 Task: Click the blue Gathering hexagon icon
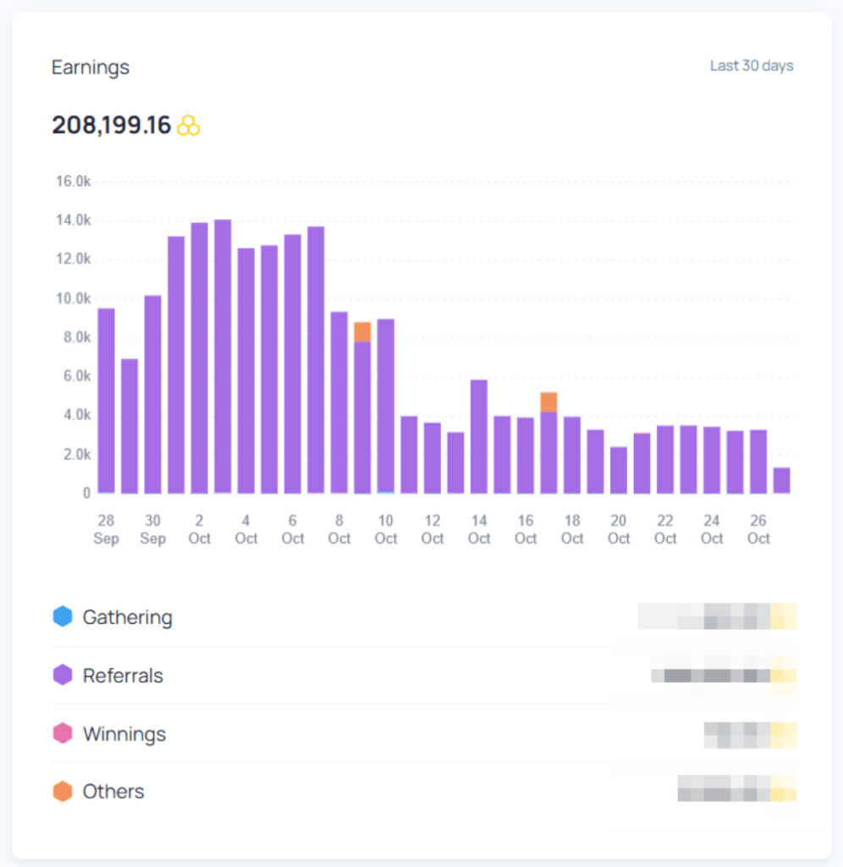pos(63,617)
